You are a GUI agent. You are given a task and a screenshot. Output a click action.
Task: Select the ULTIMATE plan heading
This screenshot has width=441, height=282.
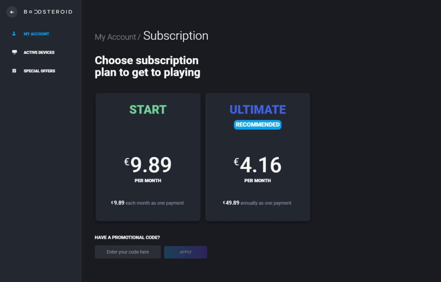(x=258, y=110)
